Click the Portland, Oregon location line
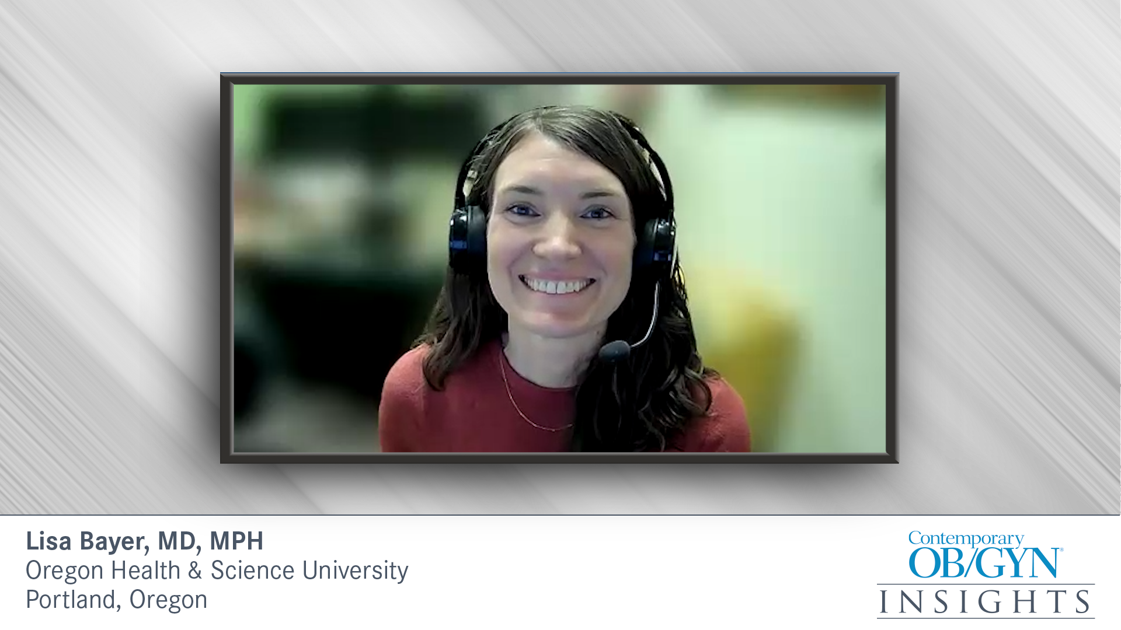Viewport: 1121px width, 630px height. [116, 600]
